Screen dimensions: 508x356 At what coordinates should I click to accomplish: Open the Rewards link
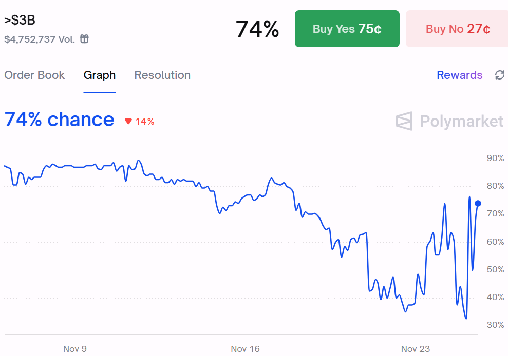[459, 75]
